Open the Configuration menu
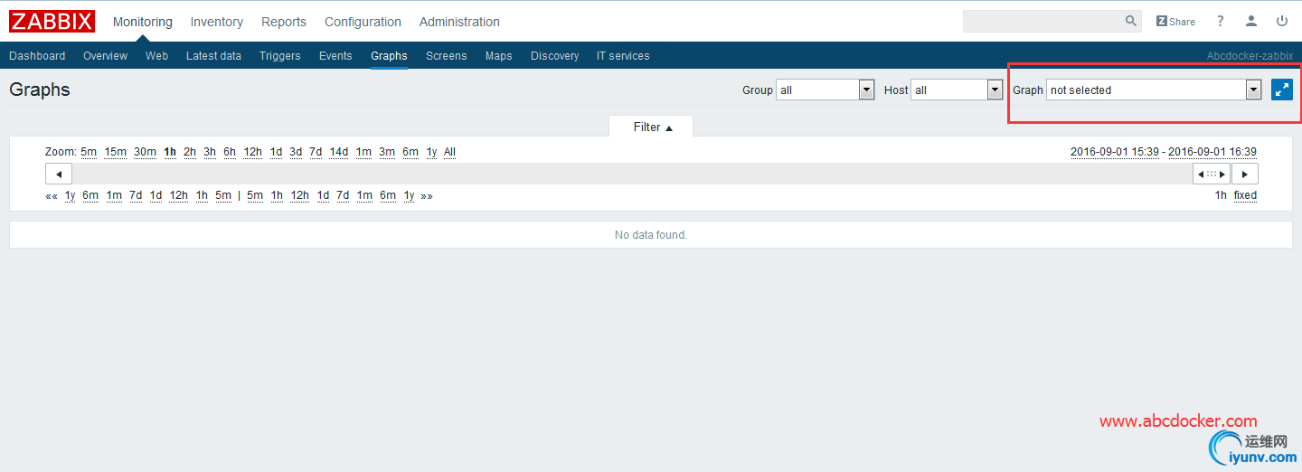Viewport: 1302px width, 472px height. 363,22
